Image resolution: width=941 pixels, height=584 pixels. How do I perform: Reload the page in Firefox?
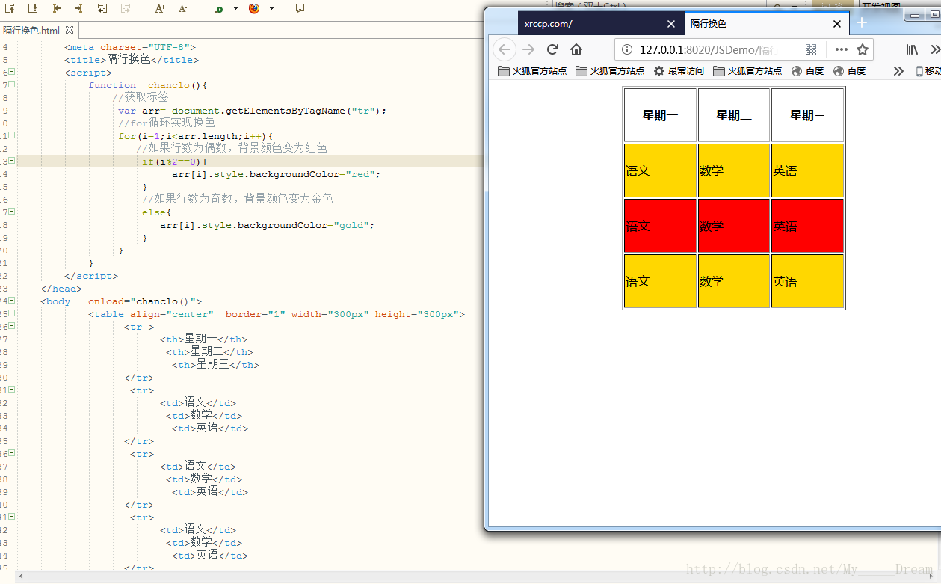point(552,49)
